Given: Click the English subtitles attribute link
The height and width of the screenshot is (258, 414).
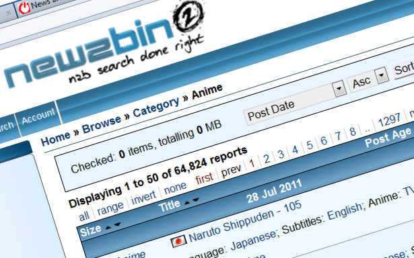Looking at the screenshot, I should 345,212.
